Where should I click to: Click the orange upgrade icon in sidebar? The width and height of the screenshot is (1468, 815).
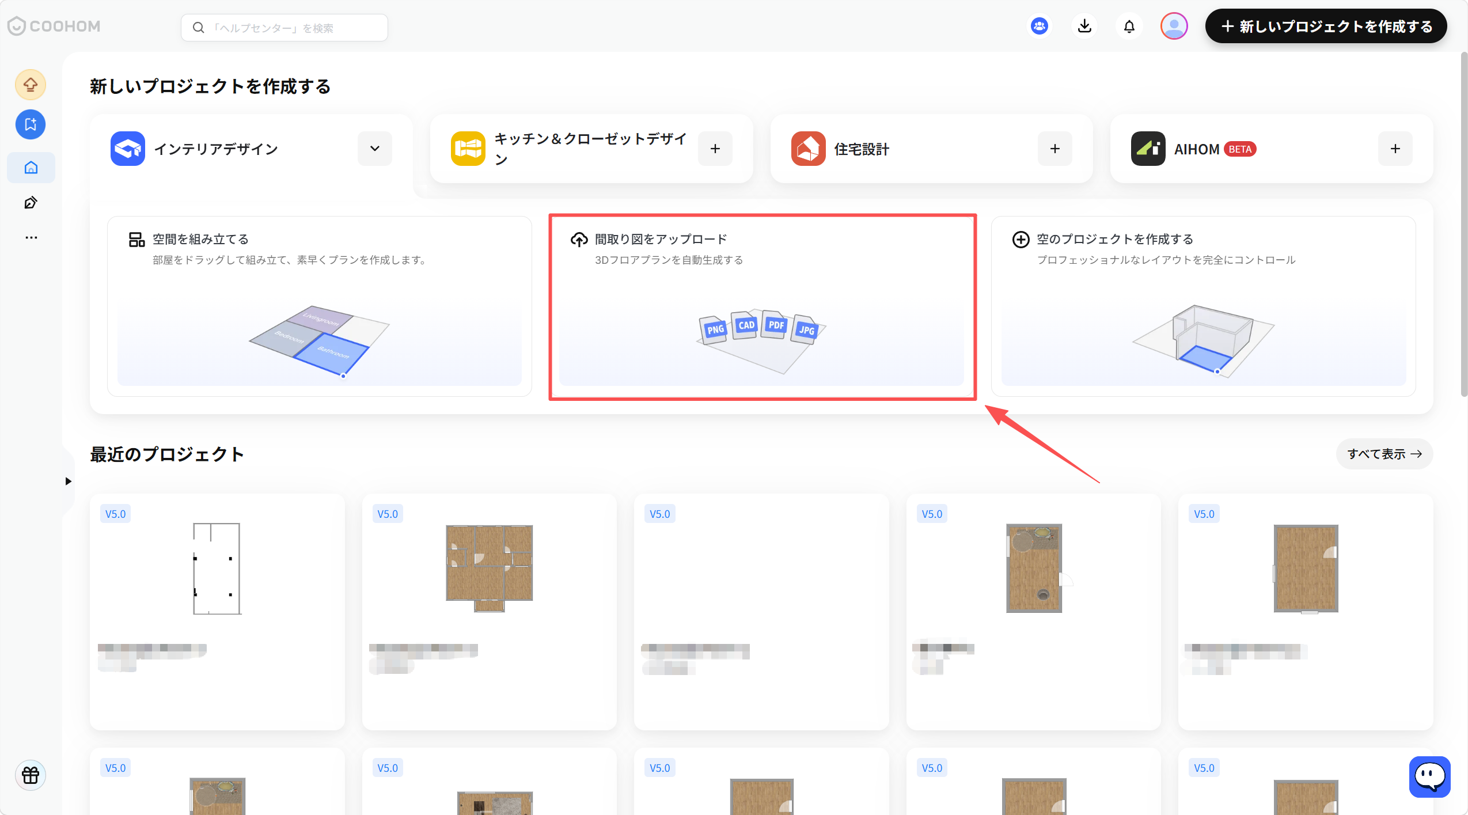click(31, 85)
